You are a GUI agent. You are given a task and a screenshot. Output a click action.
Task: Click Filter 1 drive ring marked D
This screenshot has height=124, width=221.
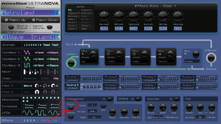pos(53,86)
